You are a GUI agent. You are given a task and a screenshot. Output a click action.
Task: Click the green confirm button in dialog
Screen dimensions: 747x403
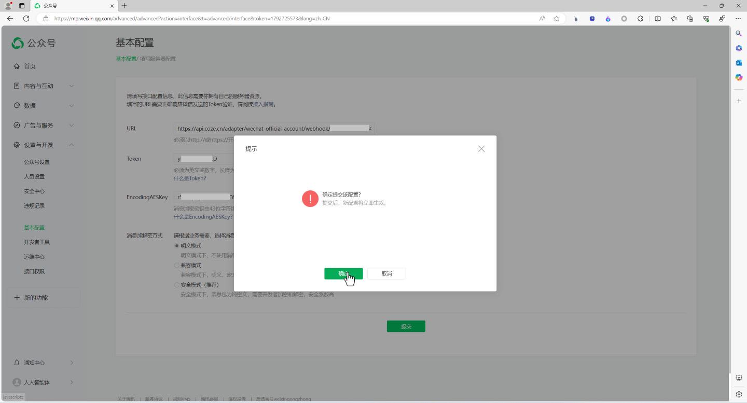pos(343,273)
